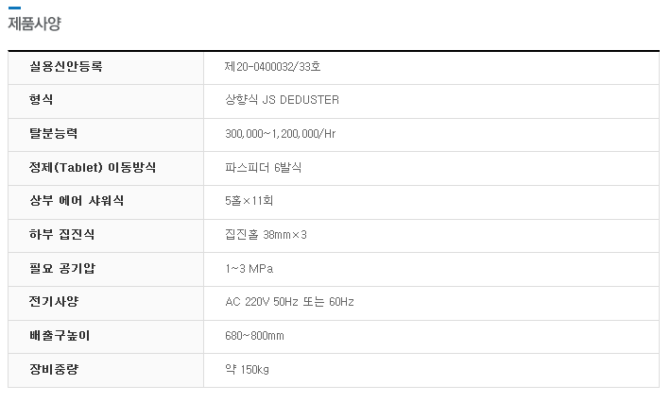Select the 형식 row label

click(x=41, y=99)
